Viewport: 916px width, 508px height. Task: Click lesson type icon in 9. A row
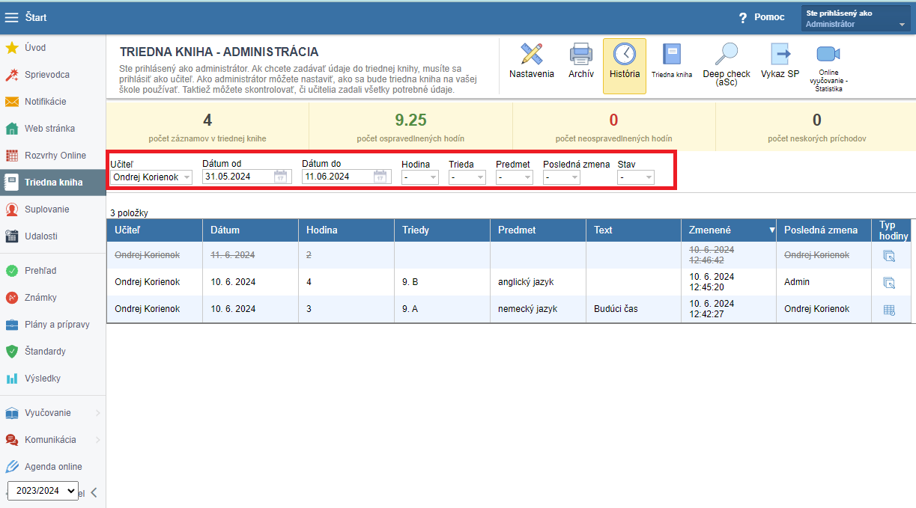point(889,310)
